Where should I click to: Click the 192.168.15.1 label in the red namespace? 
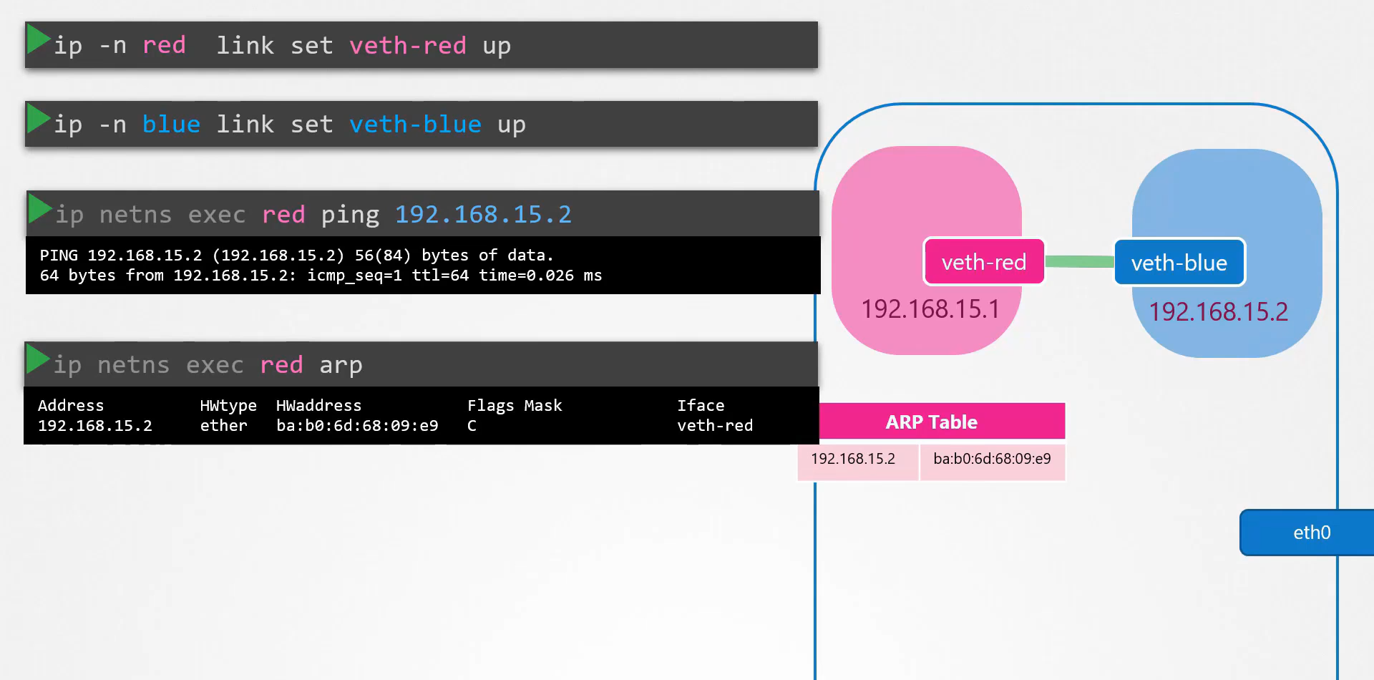click(930, 309)
